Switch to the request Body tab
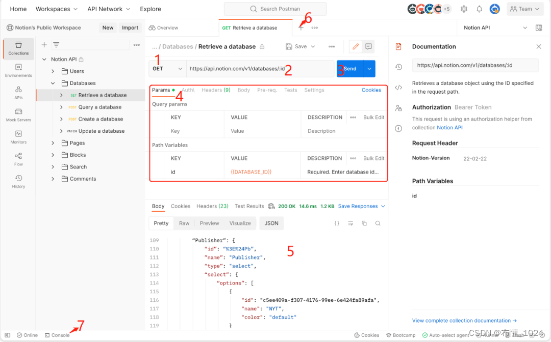This screenshot has width=551, height=342. (243, 90)
